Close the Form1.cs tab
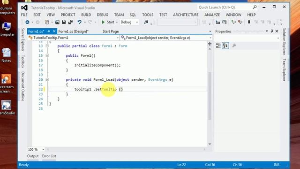Viewport: 300px width, 169px height. 54,31
